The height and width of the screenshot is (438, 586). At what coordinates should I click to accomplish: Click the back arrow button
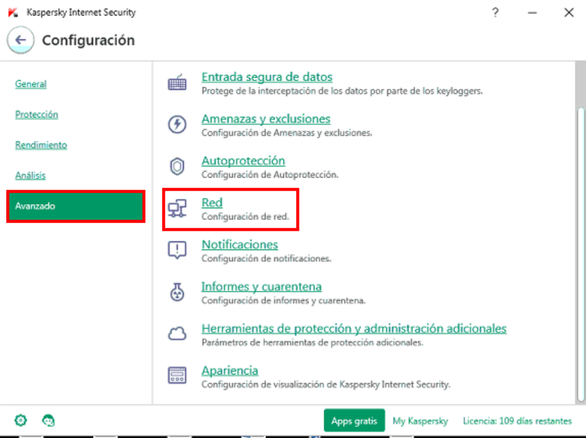tap(20, 40)
